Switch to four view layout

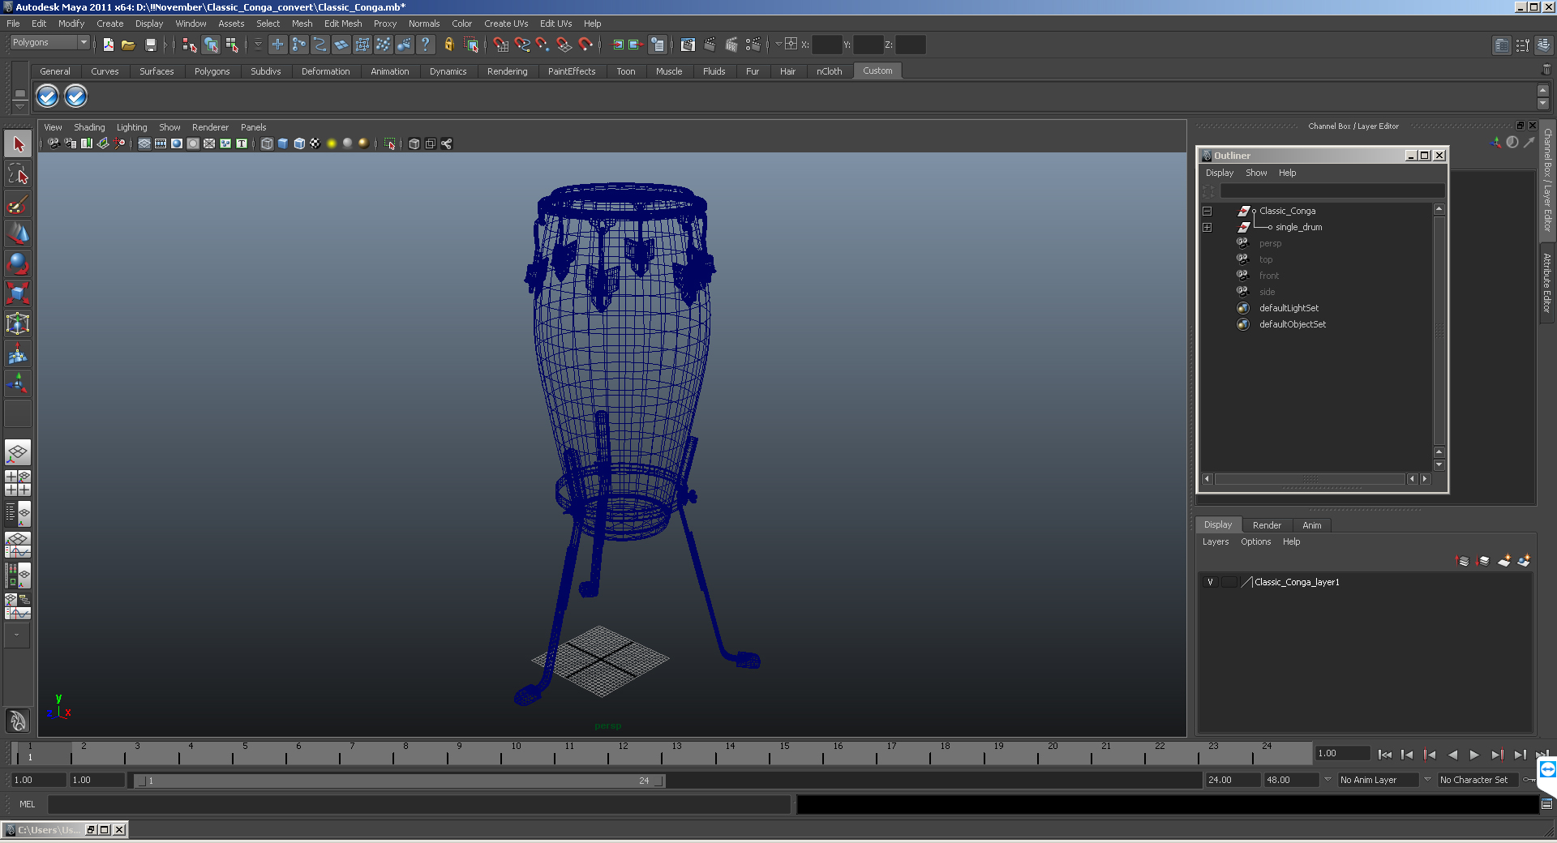point(18,483)
